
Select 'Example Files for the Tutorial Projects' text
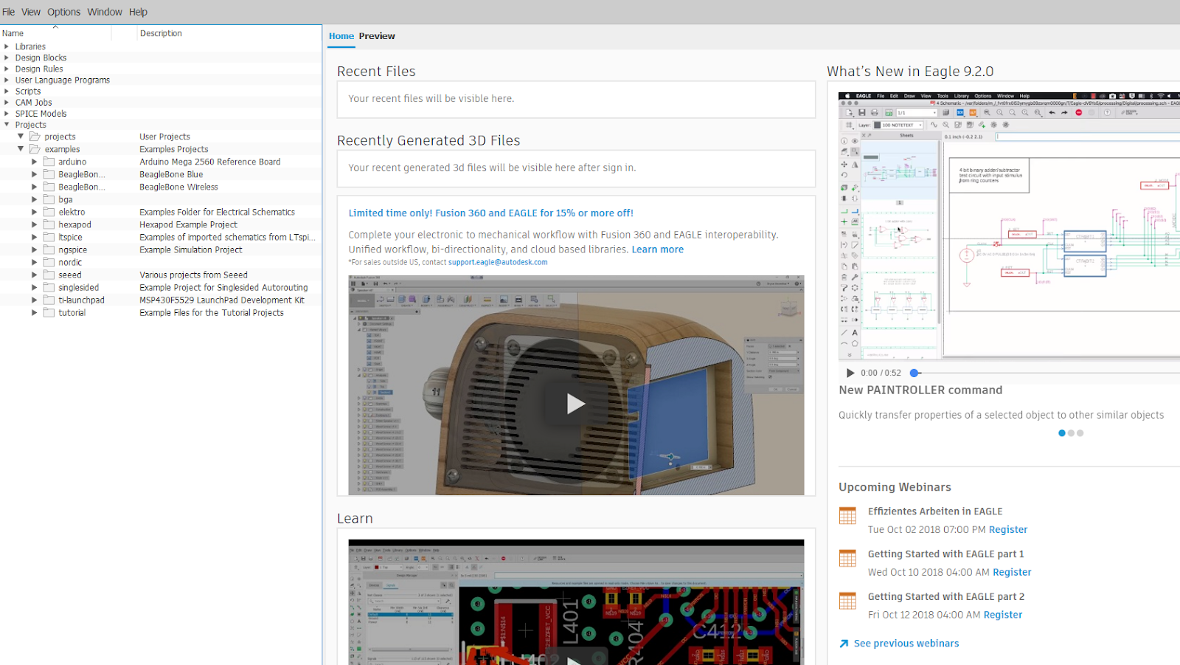coord(212,312)
